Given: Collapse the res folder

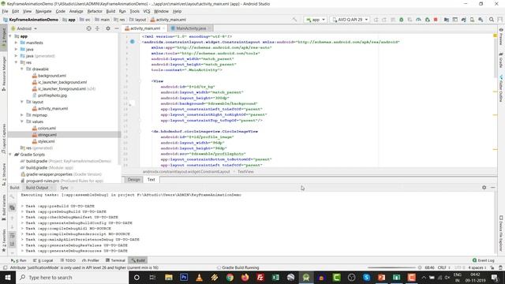Looking at the screenshot, I should tap(16, 62).
